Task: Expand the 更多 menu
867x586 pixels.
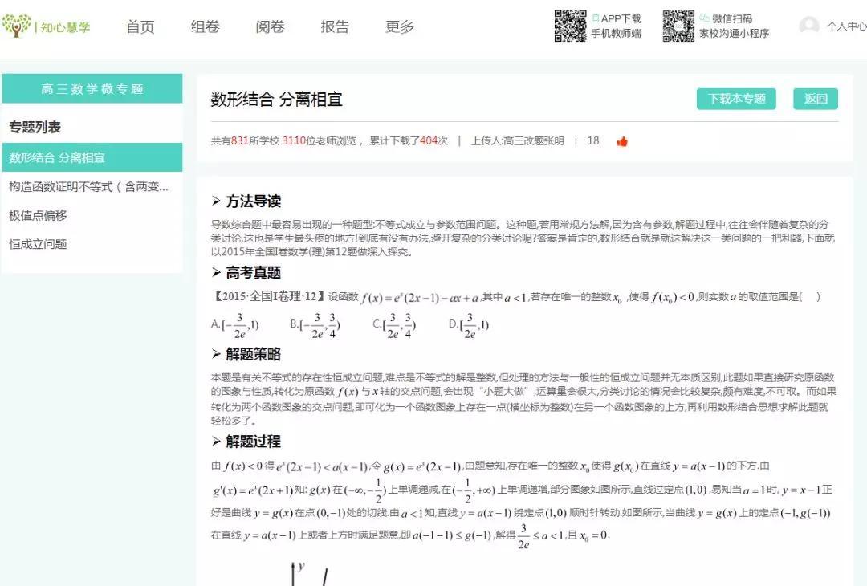Action: click(x=400, y=26)
